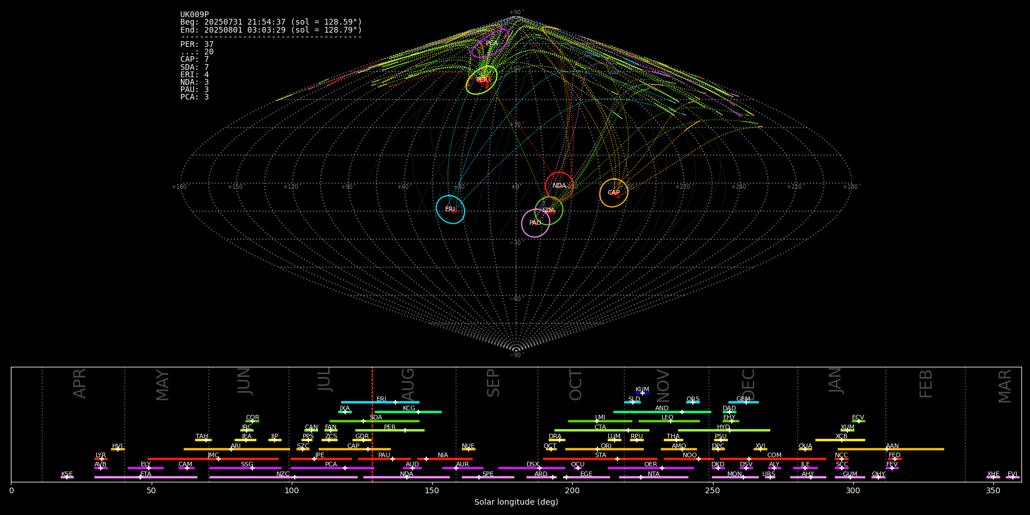Viewport: 1030px width, 515px height.
Task: Click the JUL month label on timeline
Action: [324, 379]
